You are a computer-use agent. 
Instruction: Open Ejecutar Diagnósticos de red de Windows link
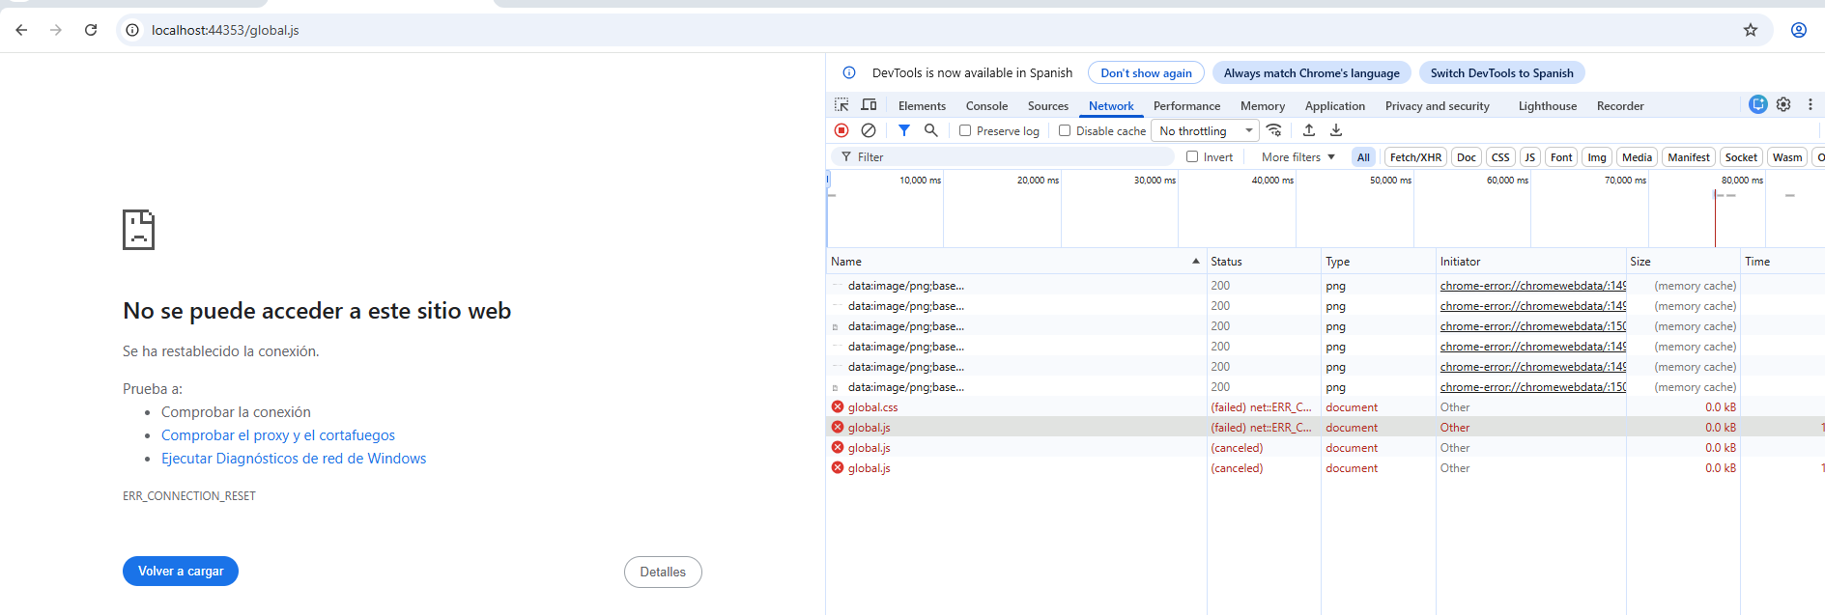coord(294,459)
